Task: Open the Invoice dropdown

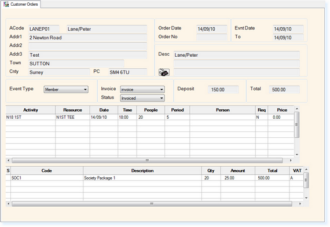Action: tap(142, 90)
